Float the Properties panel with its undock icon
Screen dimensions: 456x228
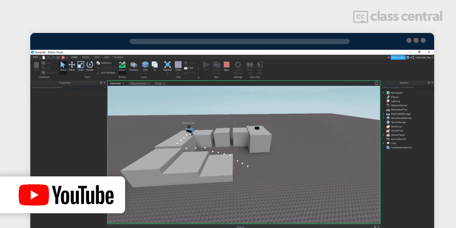point(102,83)
